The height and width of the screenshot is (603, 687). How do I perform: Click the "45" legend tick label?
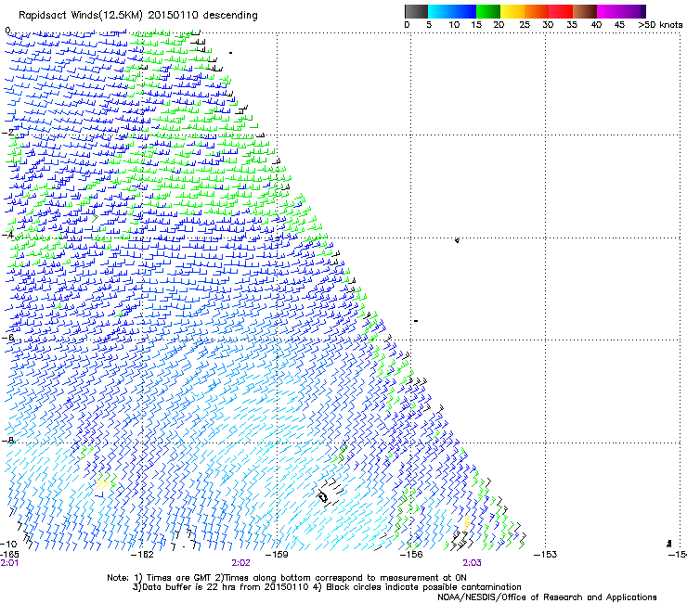click(x=619, y=25)
